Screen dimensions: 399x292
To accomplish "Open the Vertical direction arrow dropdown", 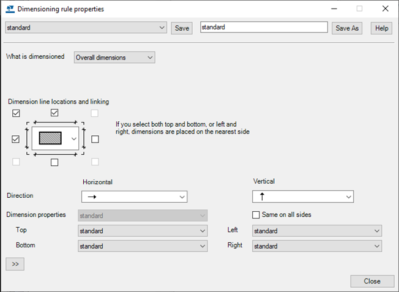I will [x=303, y=197].
